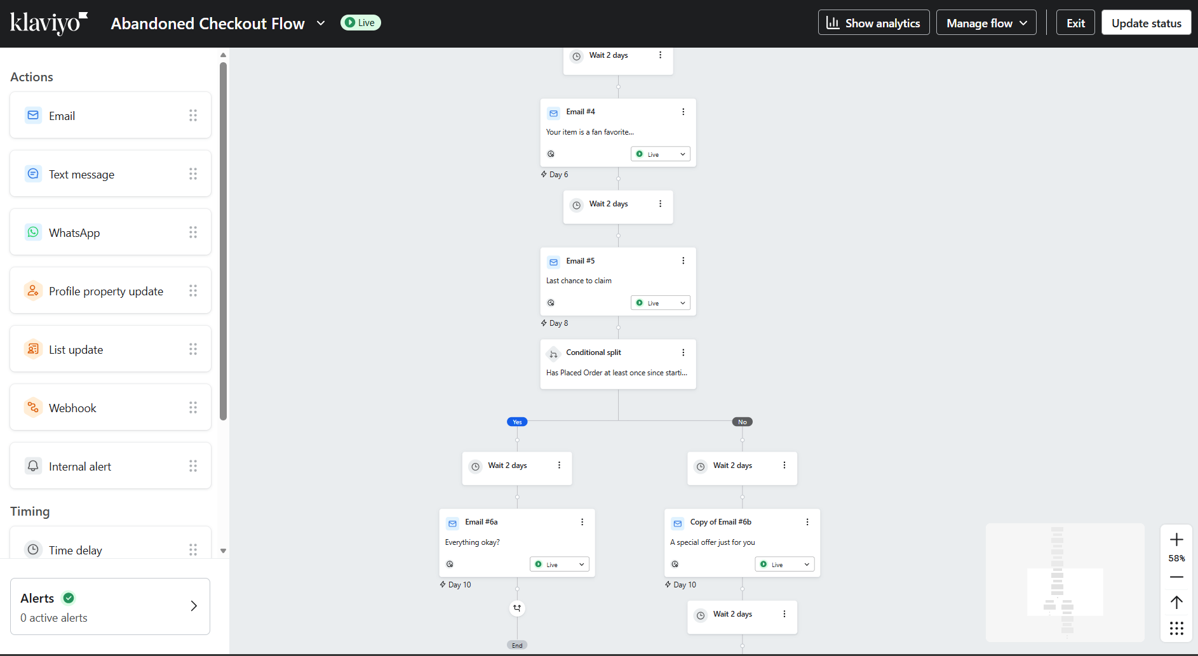This screenshot has width=1198, height=656.
Task: Click the Klaviyo logo
Action: tap(49, 23)
